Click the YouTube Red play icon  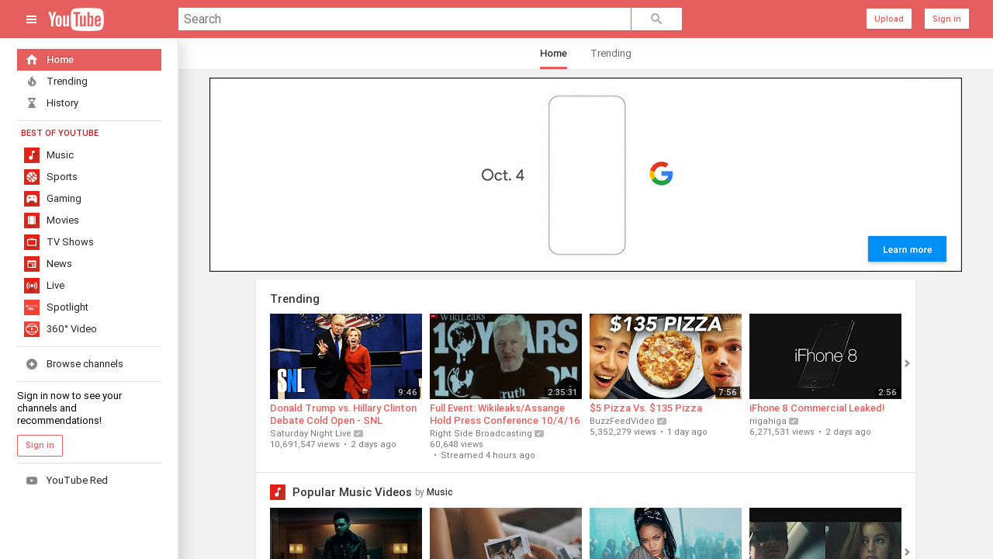pyautogui.click(x=32, y=481)
